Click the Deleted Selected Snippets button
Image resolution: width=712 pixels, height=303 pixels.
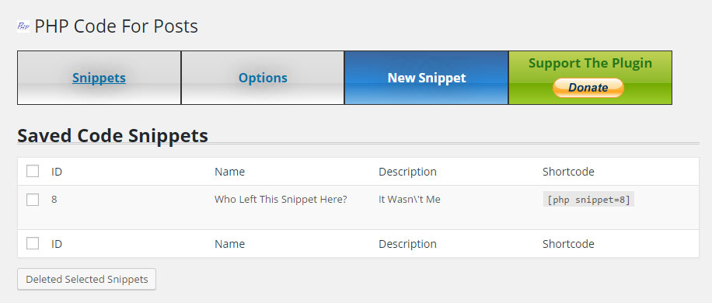click(87, 280)
